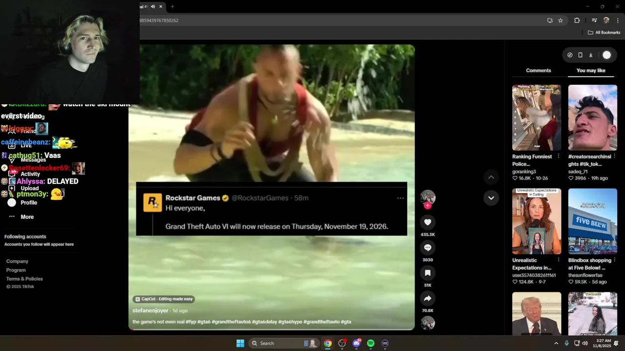Like the video with the heart icon
Viewport: 625px width, 351px height.
[x=428, y=222]
